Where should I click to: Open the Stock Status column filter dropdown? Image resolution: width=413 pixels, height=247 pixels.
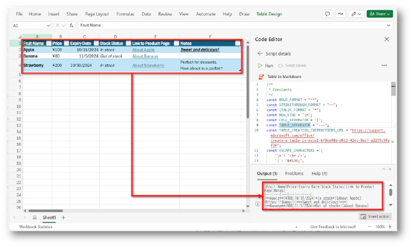126,43
